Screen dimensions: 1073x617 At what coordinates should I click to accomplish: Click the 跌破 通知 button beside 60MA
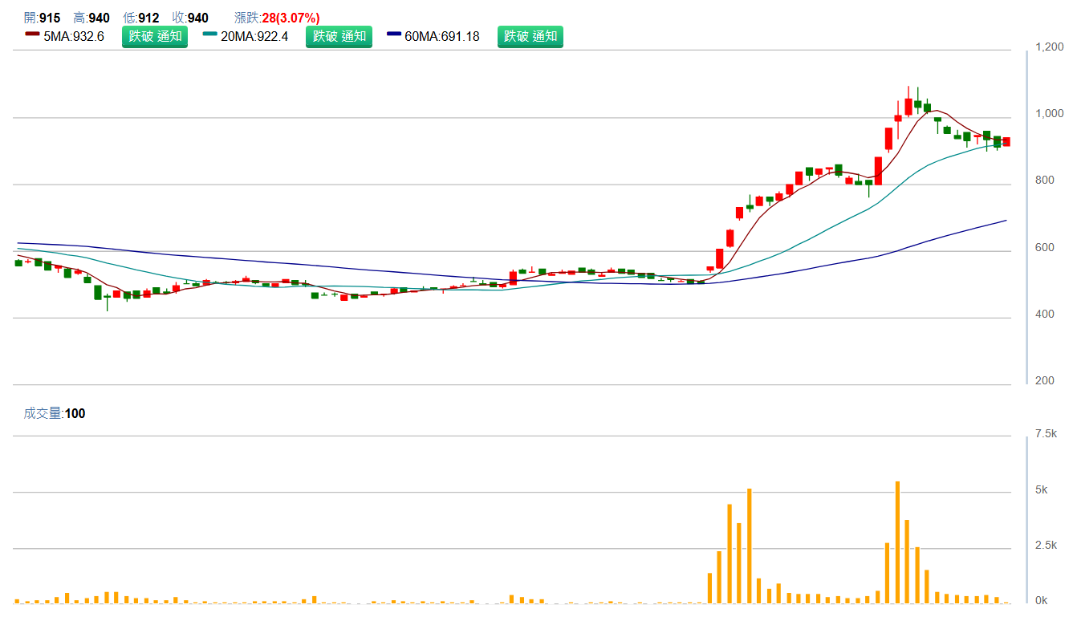(x=530, y=36)
